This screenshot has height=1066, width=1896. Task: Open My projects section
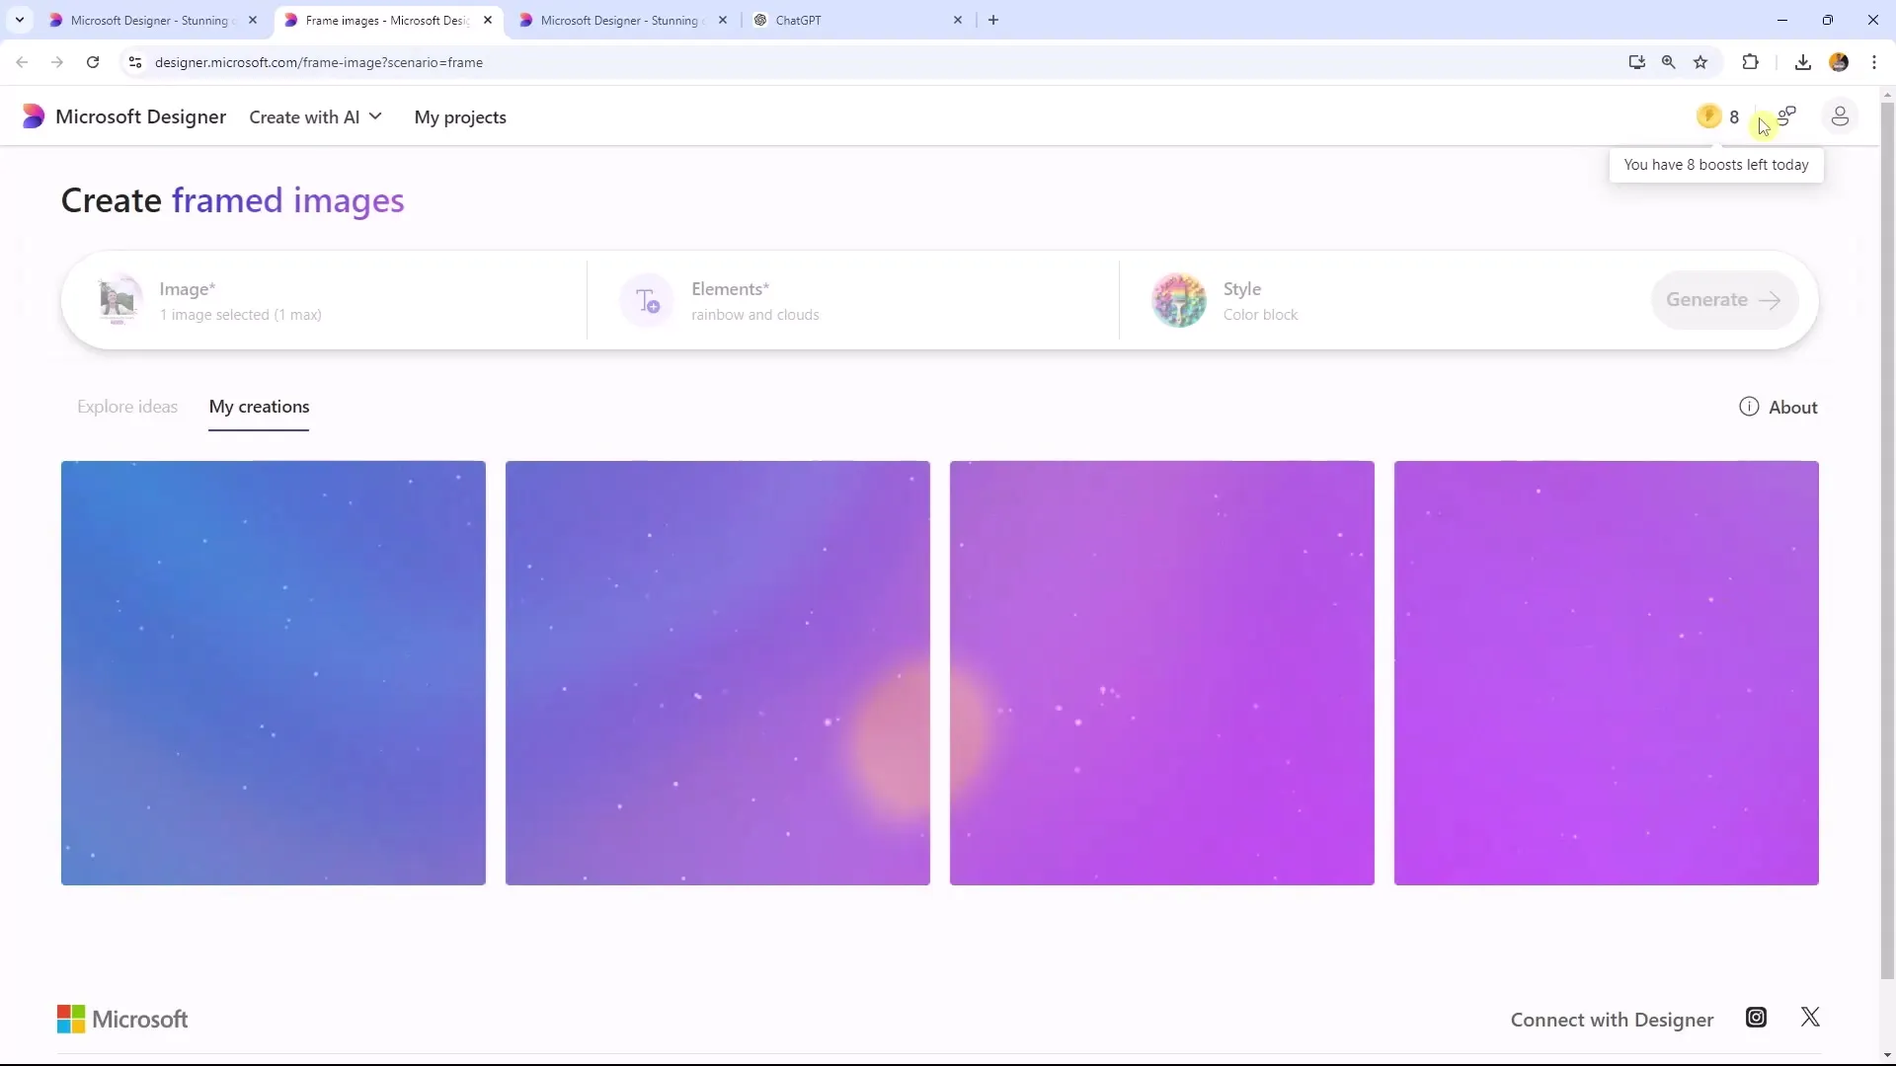click(x=461, y=117)
